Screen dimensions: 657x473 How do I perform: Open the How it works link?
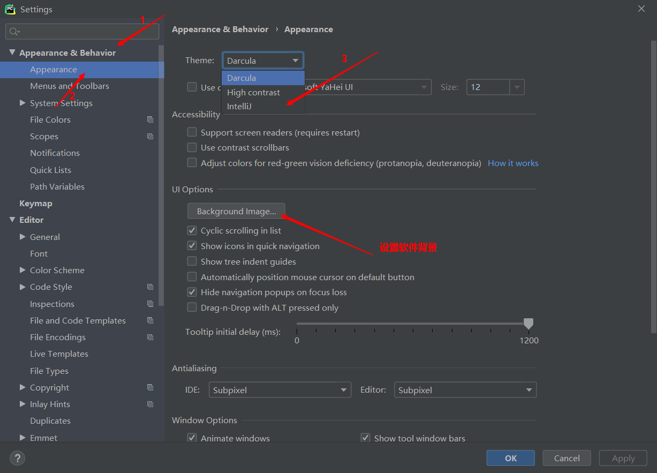[513, 163]
